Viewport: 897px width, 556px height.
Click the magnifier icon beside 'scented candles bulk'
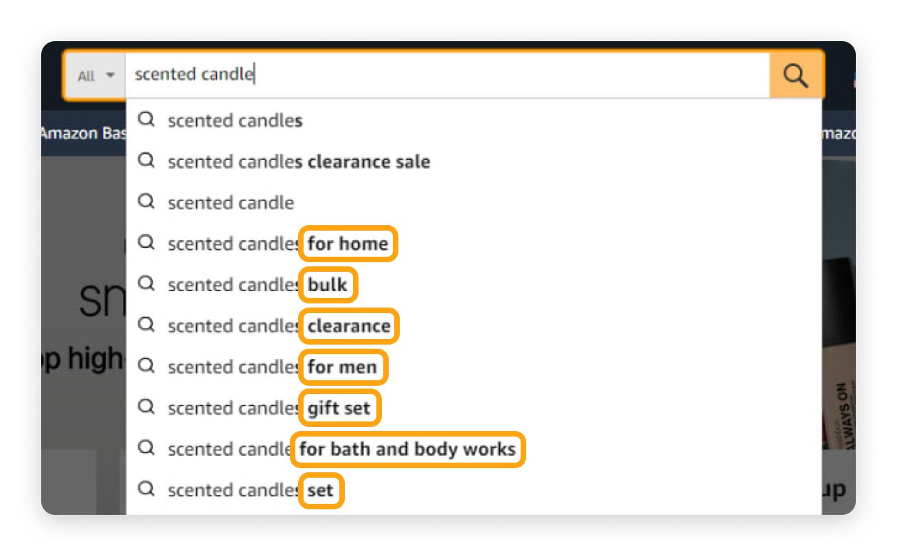tap(146, 284)
